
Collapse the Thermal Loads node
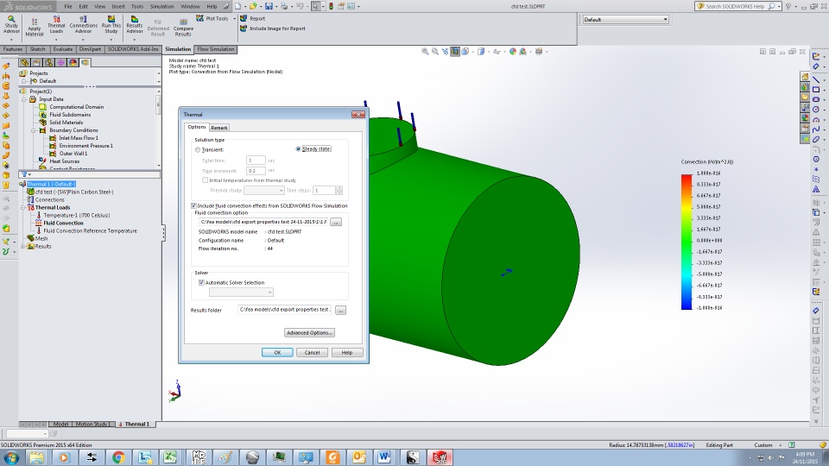coord(22,208)
